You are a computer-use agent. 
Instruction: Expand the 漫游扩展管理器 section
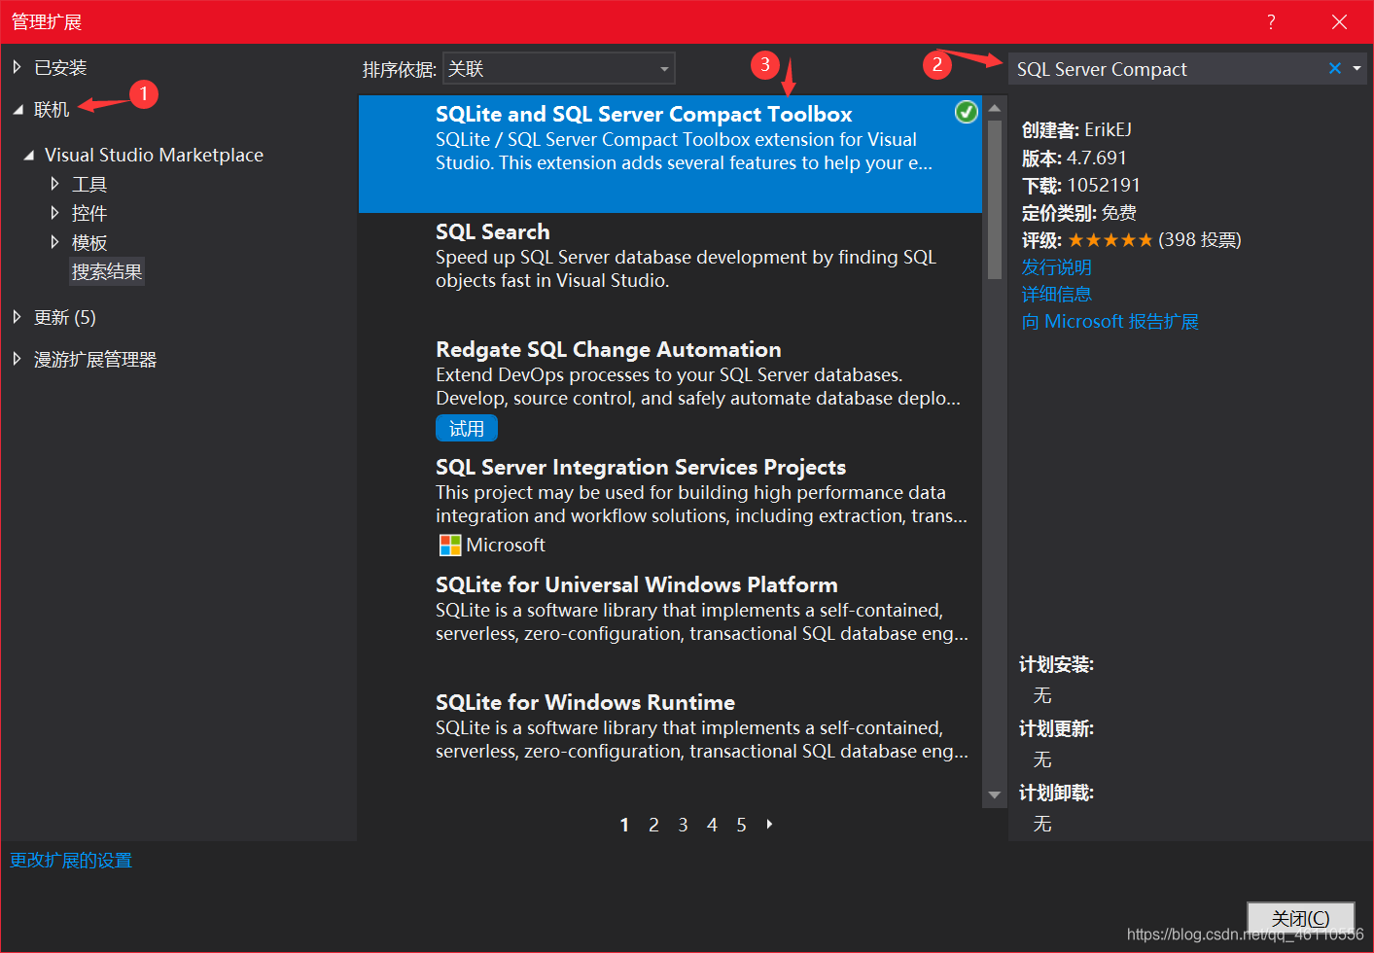pos(17,359)
